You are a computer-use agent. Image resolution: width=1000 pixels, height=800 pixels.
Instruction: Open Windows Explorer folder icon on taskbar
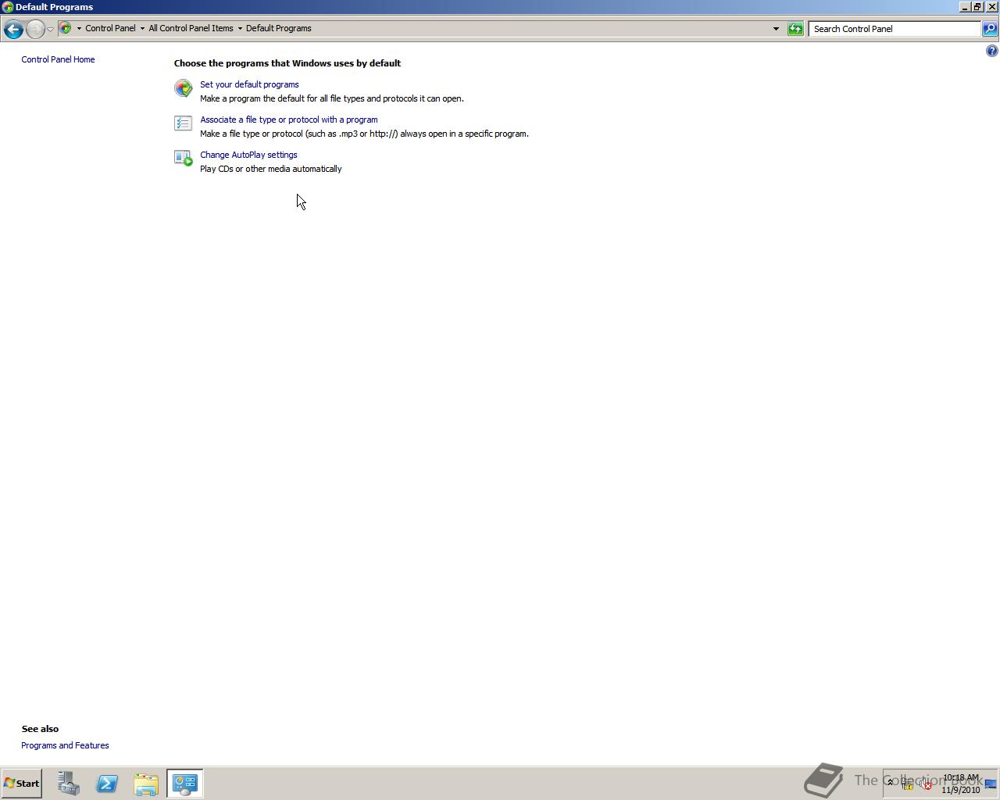coord(146,784)
